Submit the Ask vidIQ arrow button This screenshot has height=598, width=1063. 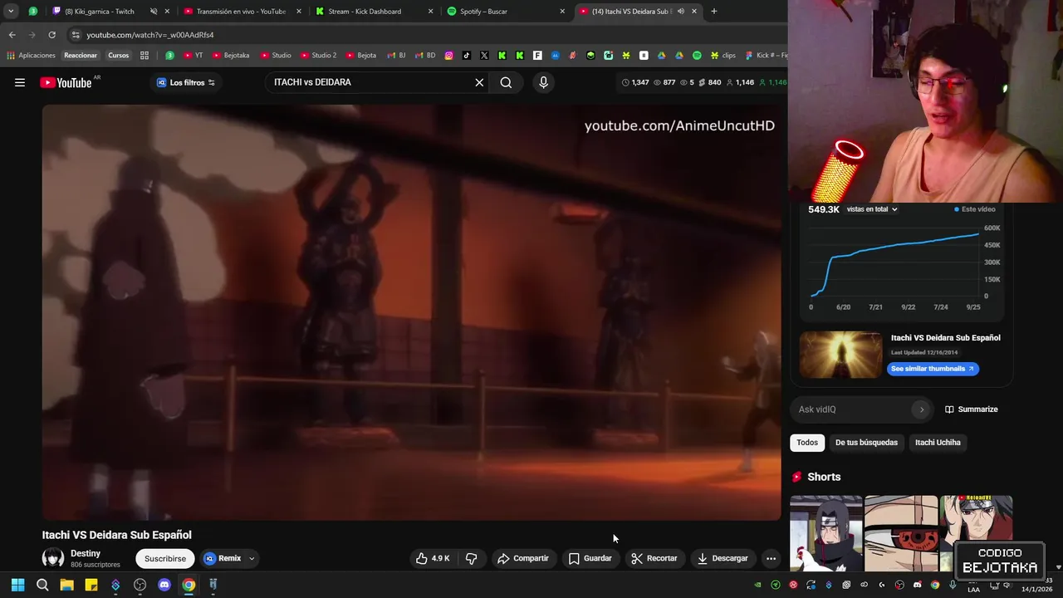pyautogui.click(x=921, y=409)
